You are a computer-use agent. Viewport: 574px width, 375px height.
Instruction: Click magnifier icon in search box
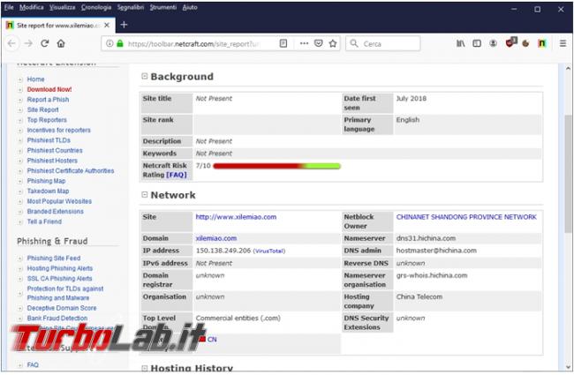[354, 43]
